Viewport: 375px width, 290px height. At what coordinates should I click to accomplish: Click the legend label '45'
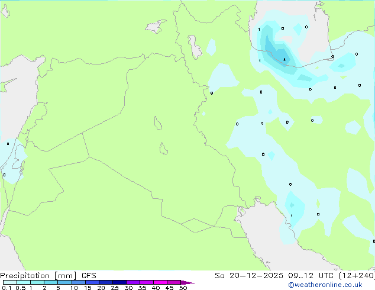pos(169,288)
